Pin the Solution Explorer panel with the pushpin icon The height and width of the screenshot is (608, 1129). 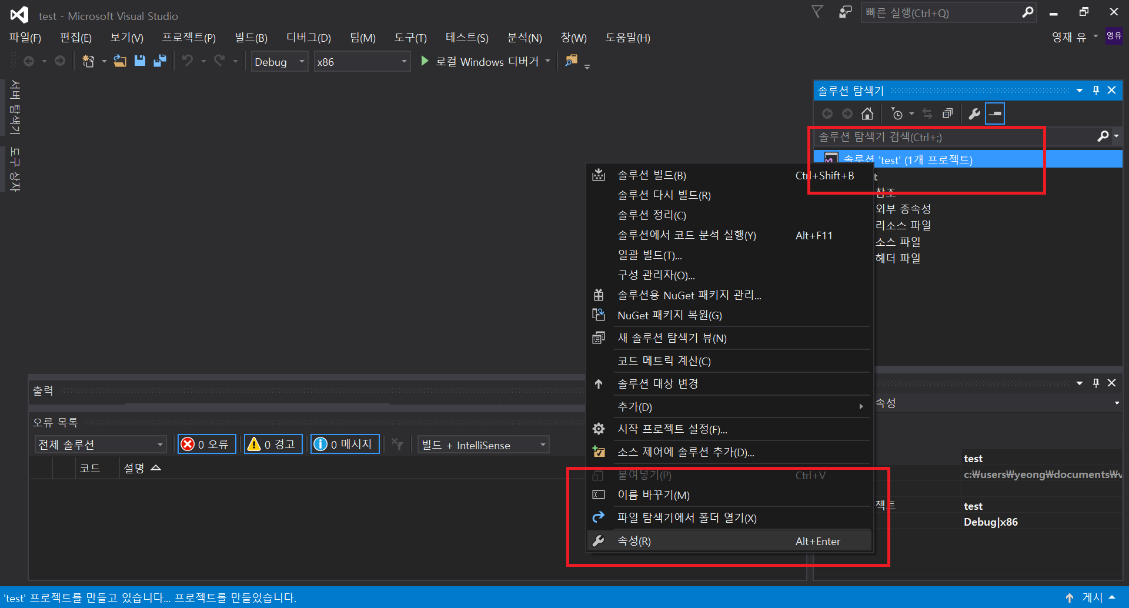tap(1096, 90)
